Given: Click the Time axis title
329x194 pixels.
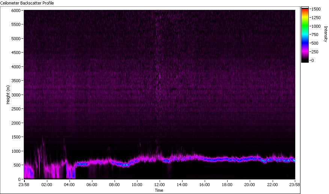Looking at the screenshot, I should tap(159, 190).
